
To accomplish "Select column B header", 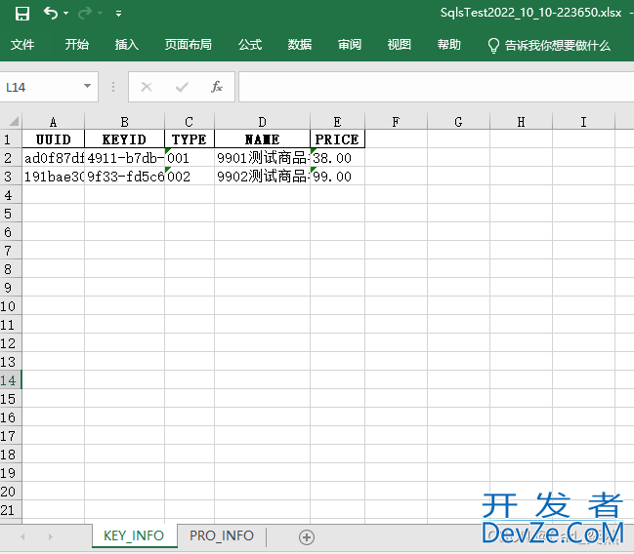I will tap(124, 122).
